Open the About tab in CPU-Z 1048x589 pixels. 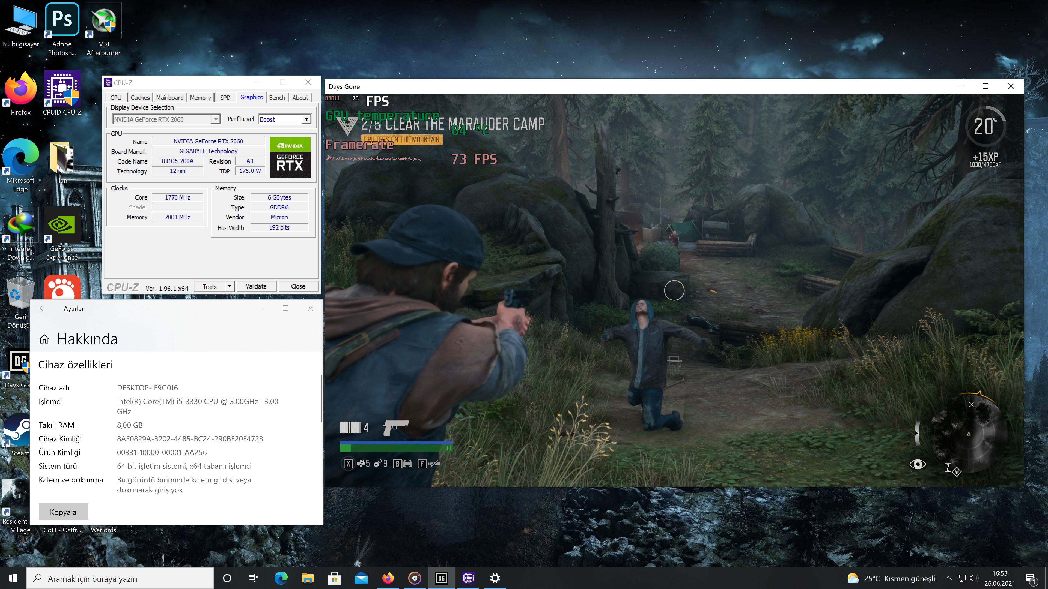[x=300, y=98]
